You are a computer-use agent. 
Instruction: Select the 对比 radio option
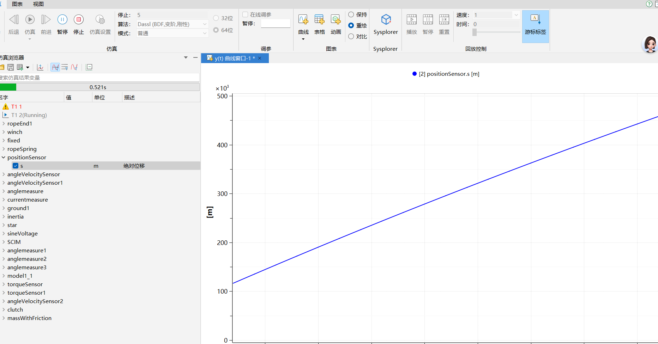tap(351, 36)
